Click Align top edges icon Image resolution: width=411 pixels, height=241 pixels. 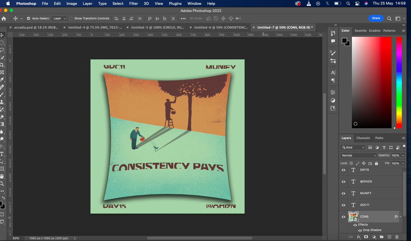(150, 19)
